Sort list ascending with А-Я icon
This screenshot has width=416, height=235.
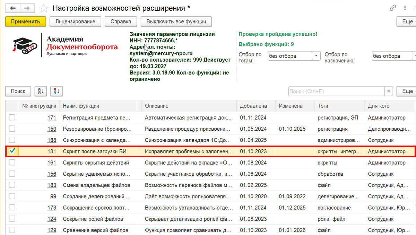[x=41, y=91]
